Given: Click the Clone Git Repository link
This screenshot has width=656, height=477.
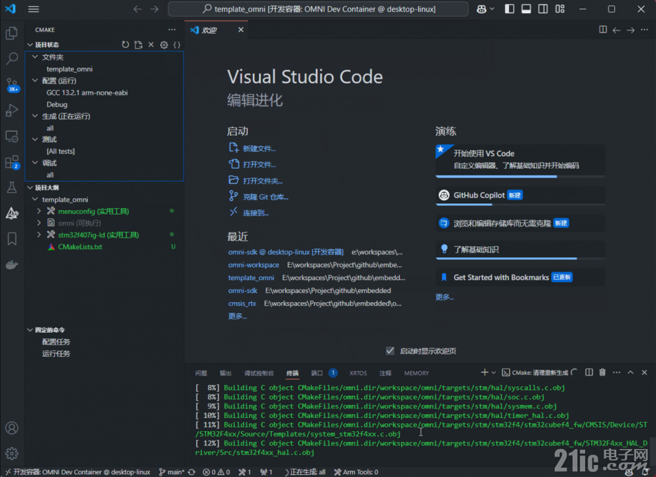Looking at the screenshot, I should (x=265, y=197).
